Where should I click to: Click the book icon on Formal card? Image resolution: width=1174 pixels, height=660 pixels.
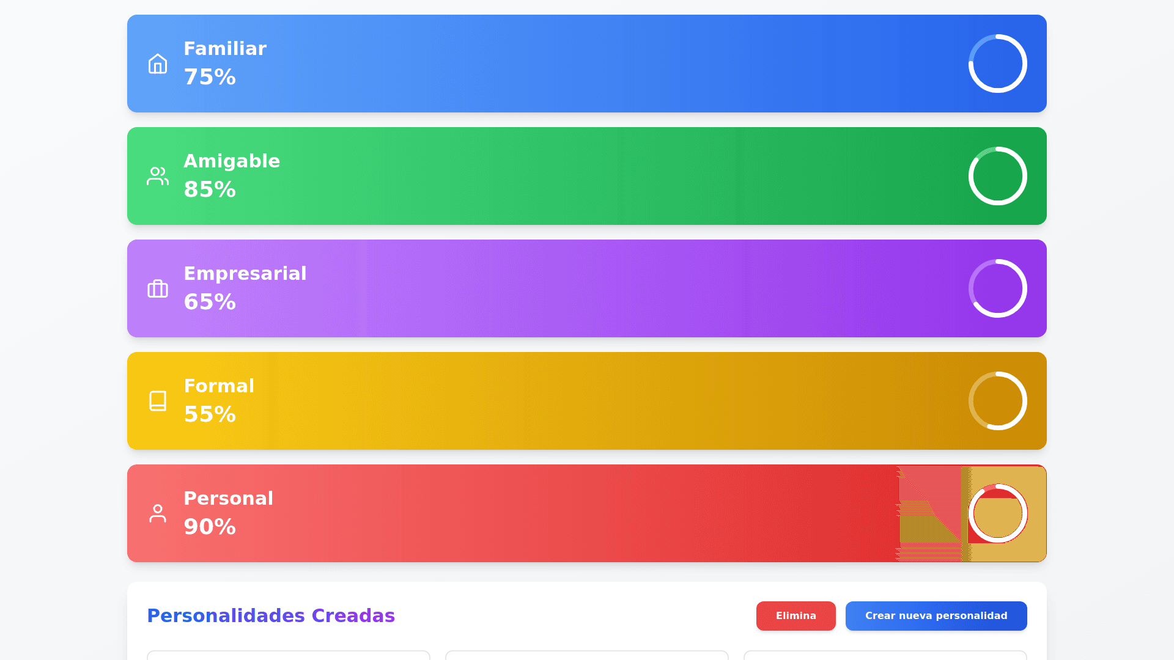point(158,401)
